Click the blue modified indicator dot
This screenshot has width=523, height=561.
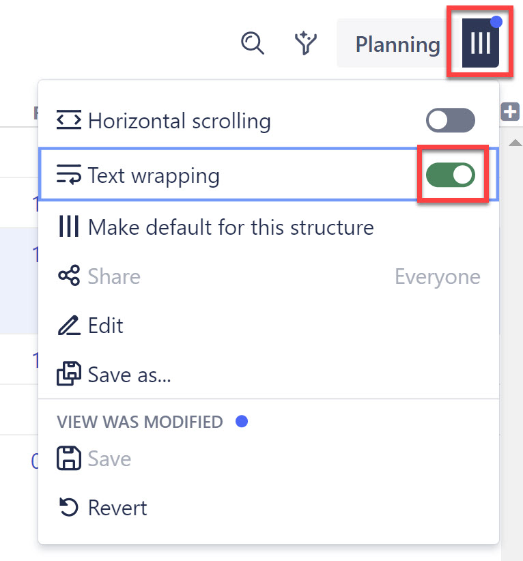[242, 422]
